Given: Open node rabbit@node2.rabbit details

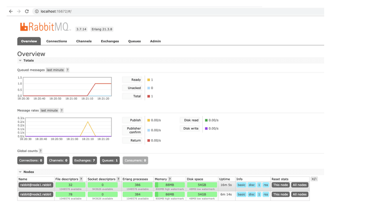Looking at the screenshot, I should 36,194.
